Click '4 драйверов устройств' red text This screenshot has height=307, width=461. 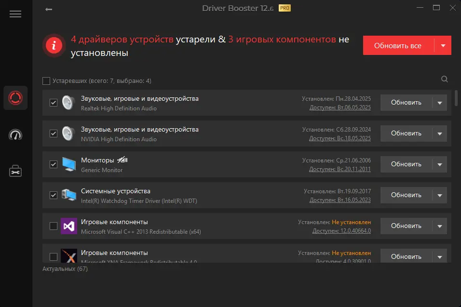(x=122, y=39)
